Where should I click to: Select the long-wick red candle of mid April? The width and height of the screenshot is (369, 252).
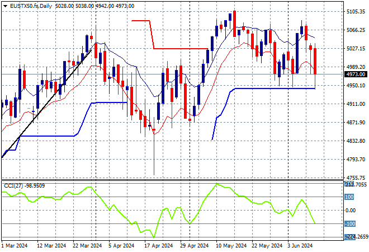pyautogui.click(x=154, y=146)
